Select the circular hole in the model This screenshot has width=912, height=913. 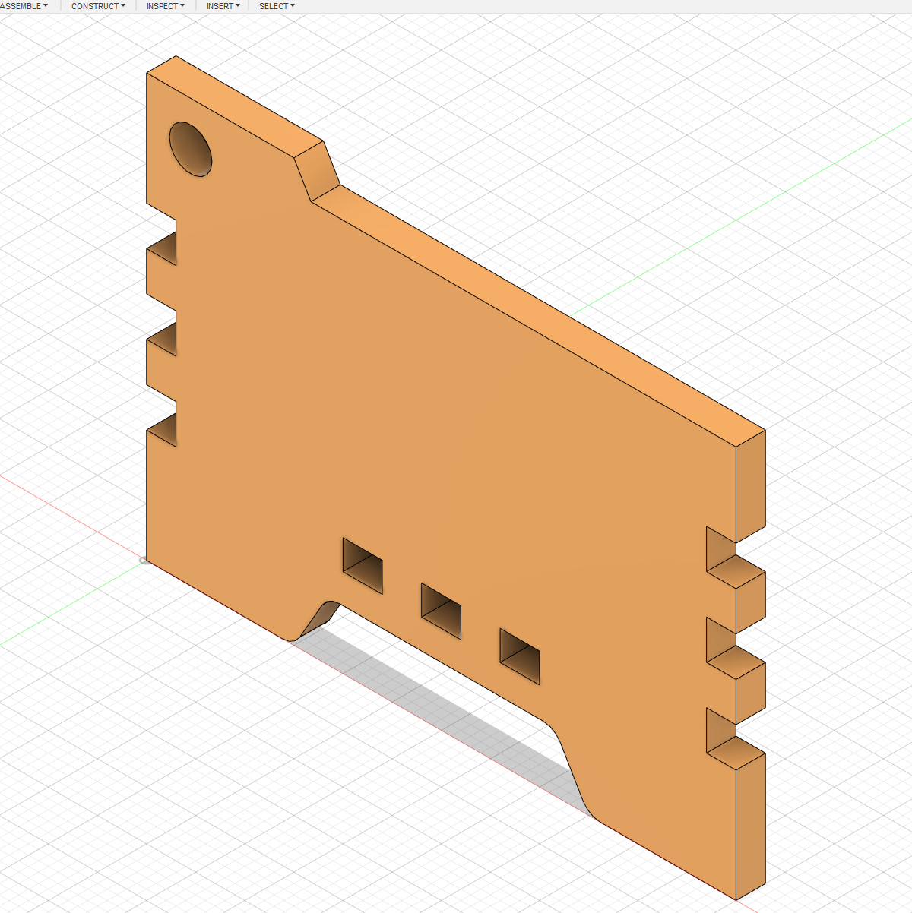[190, 149]
